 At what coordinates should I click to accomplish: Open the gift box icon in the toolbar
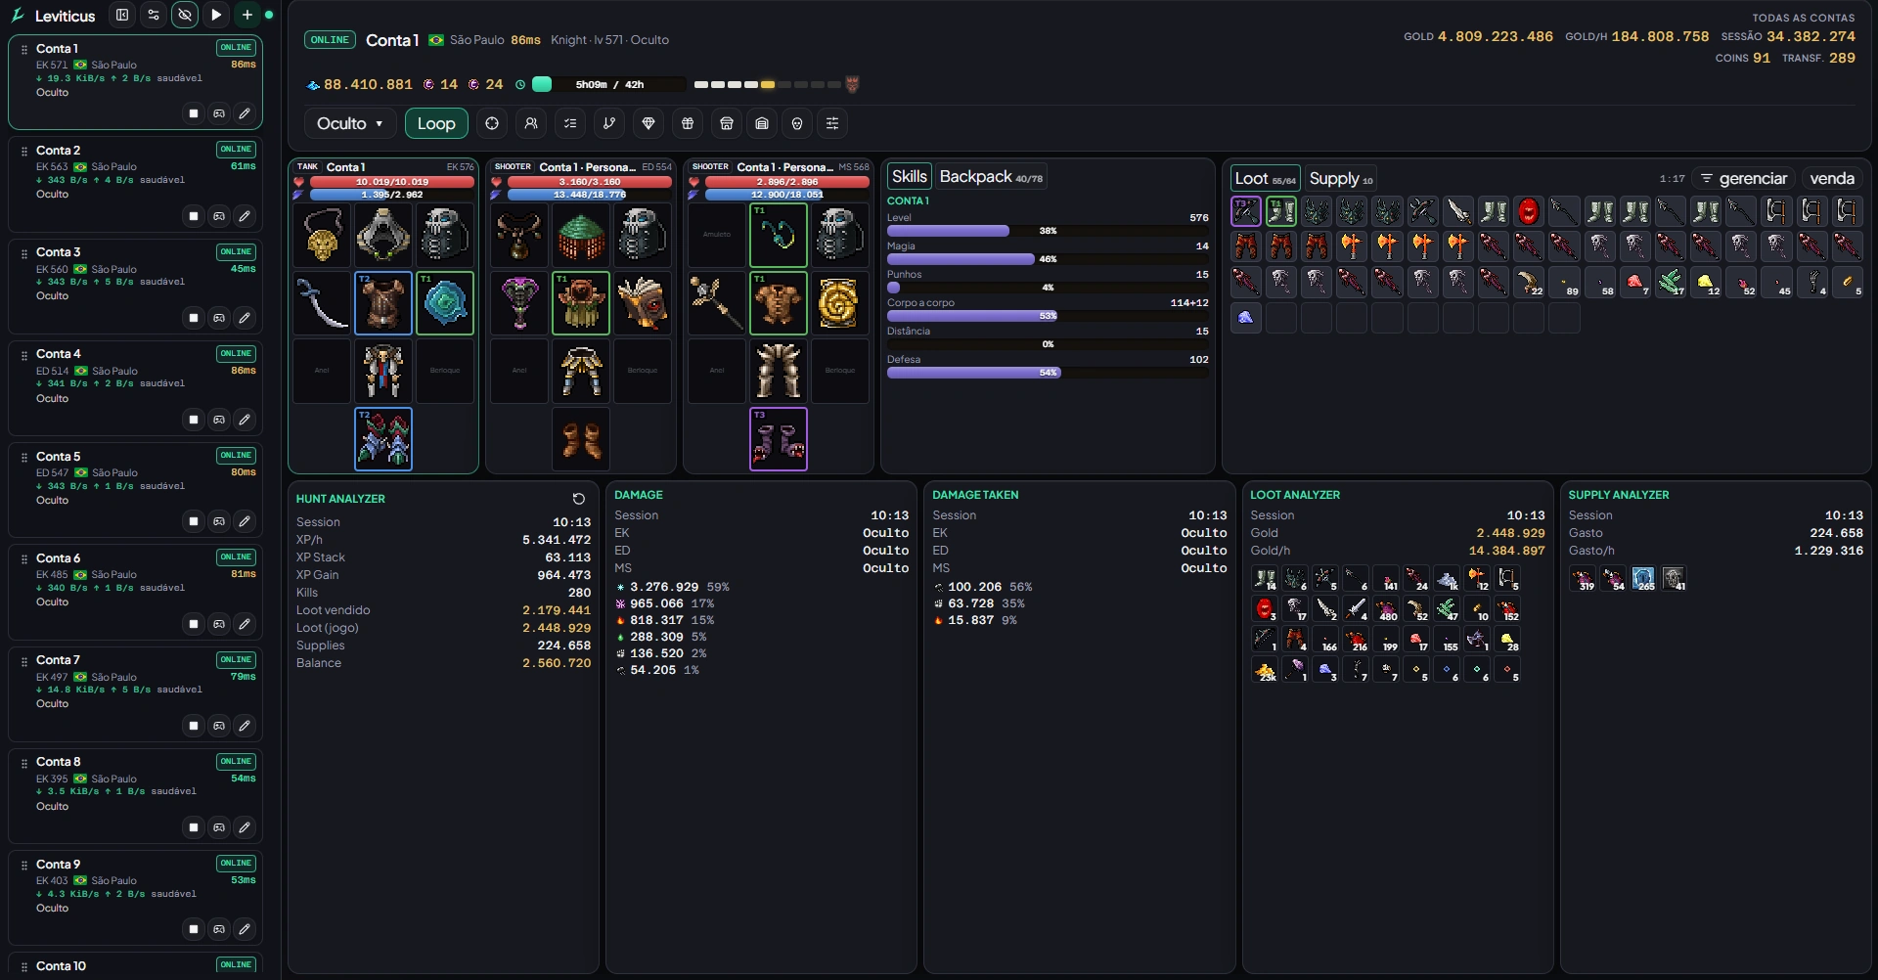[688, 123]
